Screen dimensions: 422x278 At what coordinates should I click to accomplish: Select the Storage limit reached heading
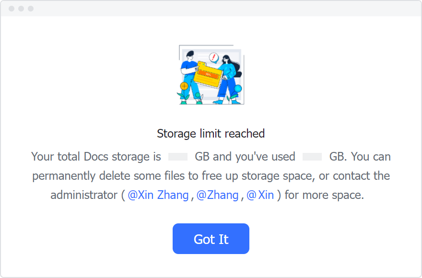click(x=211, y=134)
